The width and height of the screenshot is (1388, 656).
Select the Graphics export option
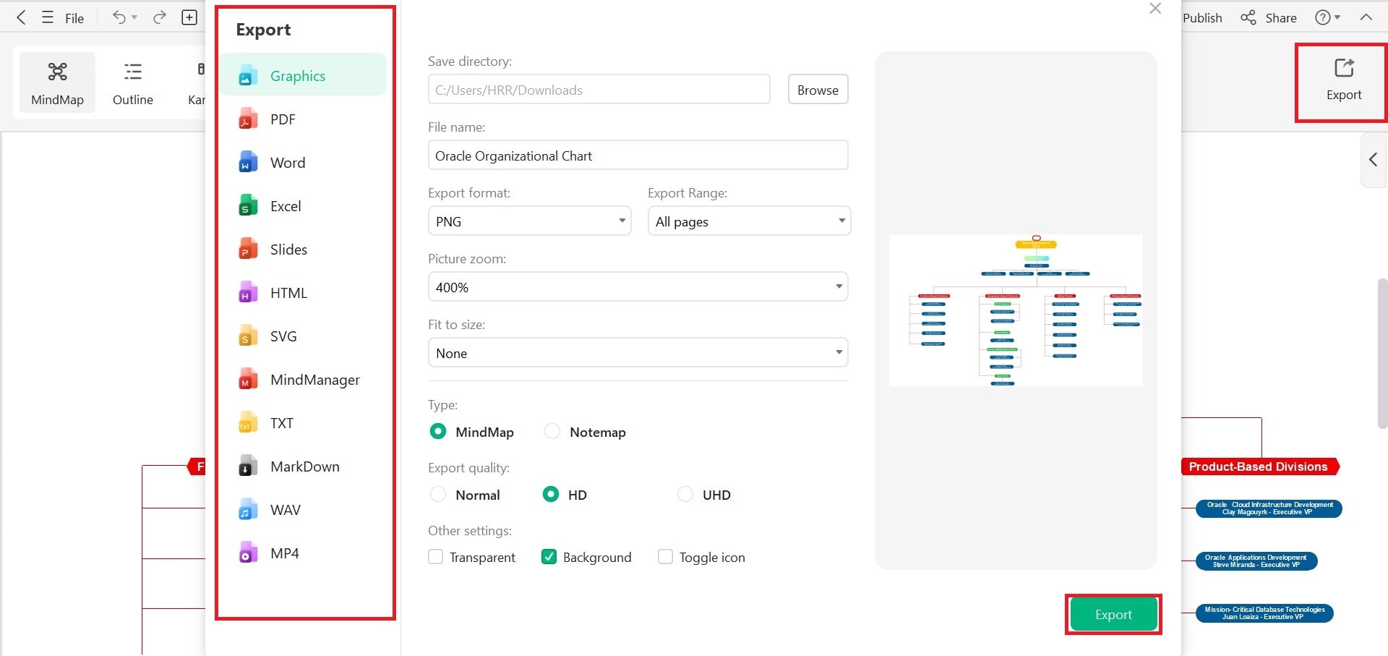pyautogui.click(x=303, y=75)
